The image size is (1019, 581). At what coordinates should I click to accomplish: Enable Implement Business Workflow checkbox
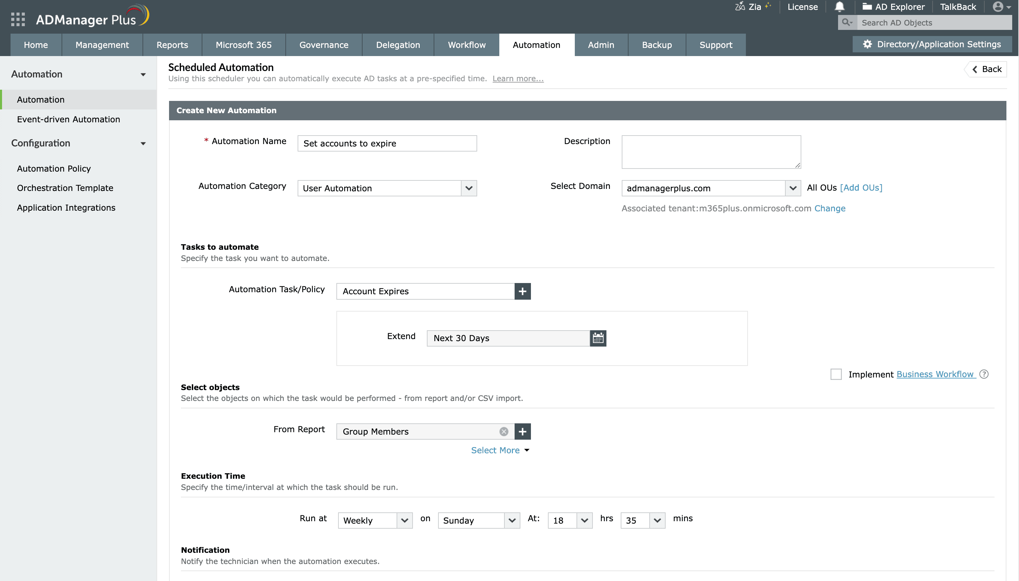tap(836, 374)
